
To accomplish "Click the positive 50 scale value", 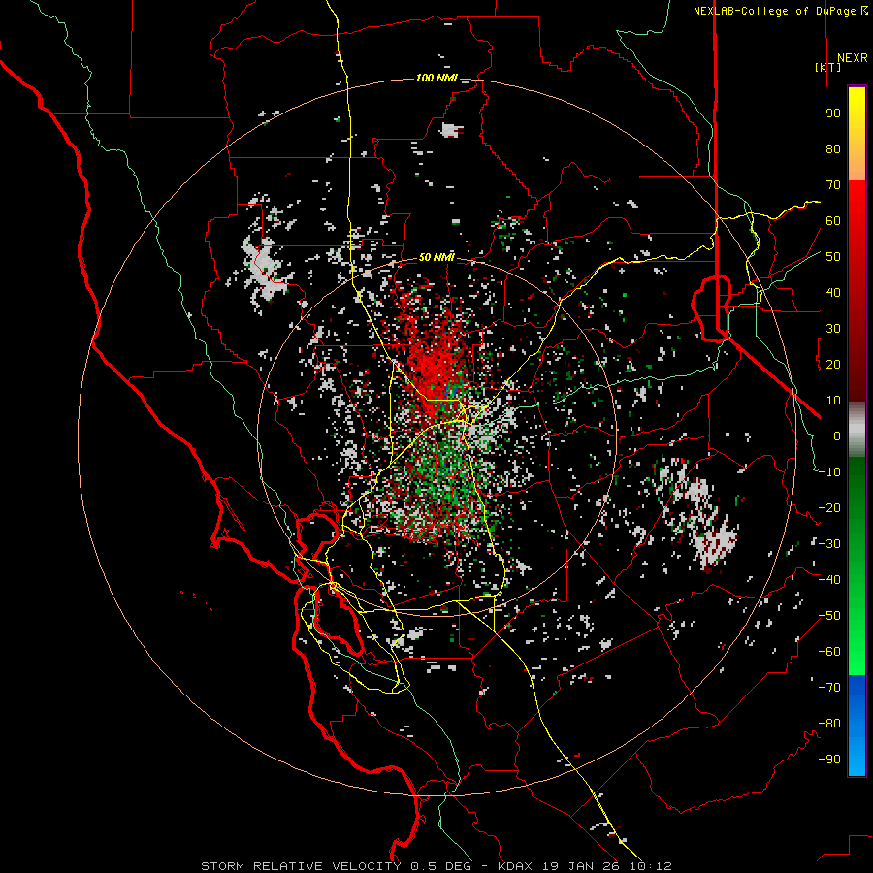I will pyautogui.click(x=833, y=257).
